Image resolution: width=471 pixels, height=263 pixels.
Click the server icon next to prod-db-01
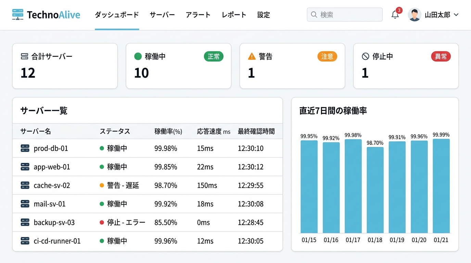[25, 148]
